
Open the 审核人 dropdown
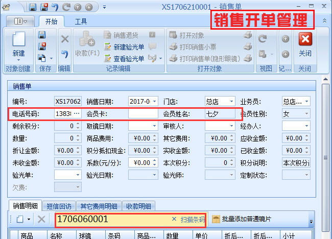click(x=231, y=126)
